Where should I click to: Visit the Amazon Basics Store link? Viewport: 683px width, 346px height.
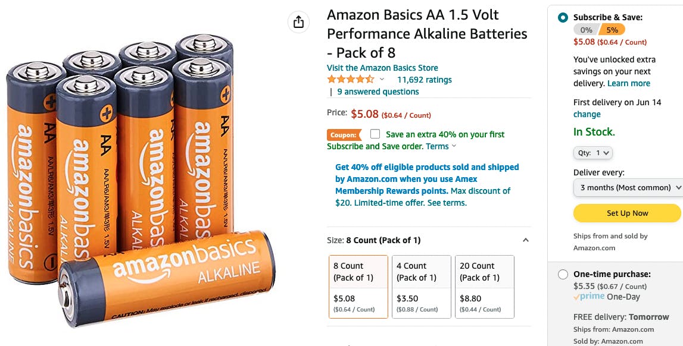tap(382, 68)
